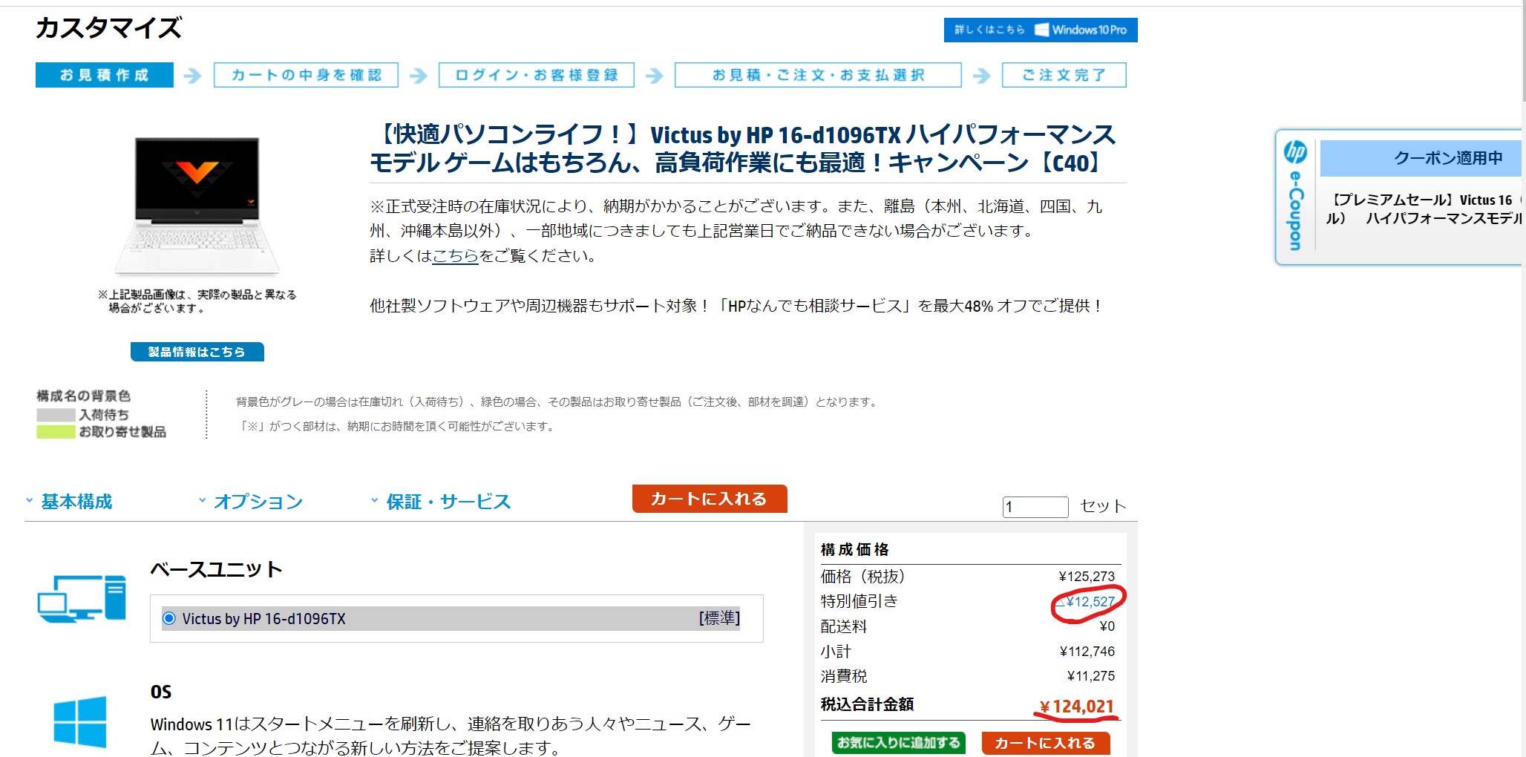The height and width of the screenshot is (757, 1526).
Task: Click the 配送料 ¥0 value
Action: (x=1107, y=626)
